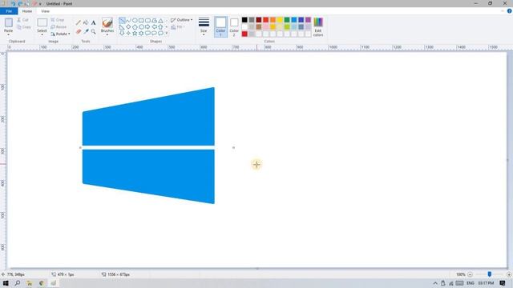The image size is (513, 288).
Task: Click the Cut button
Action: [x=22, y=20]
